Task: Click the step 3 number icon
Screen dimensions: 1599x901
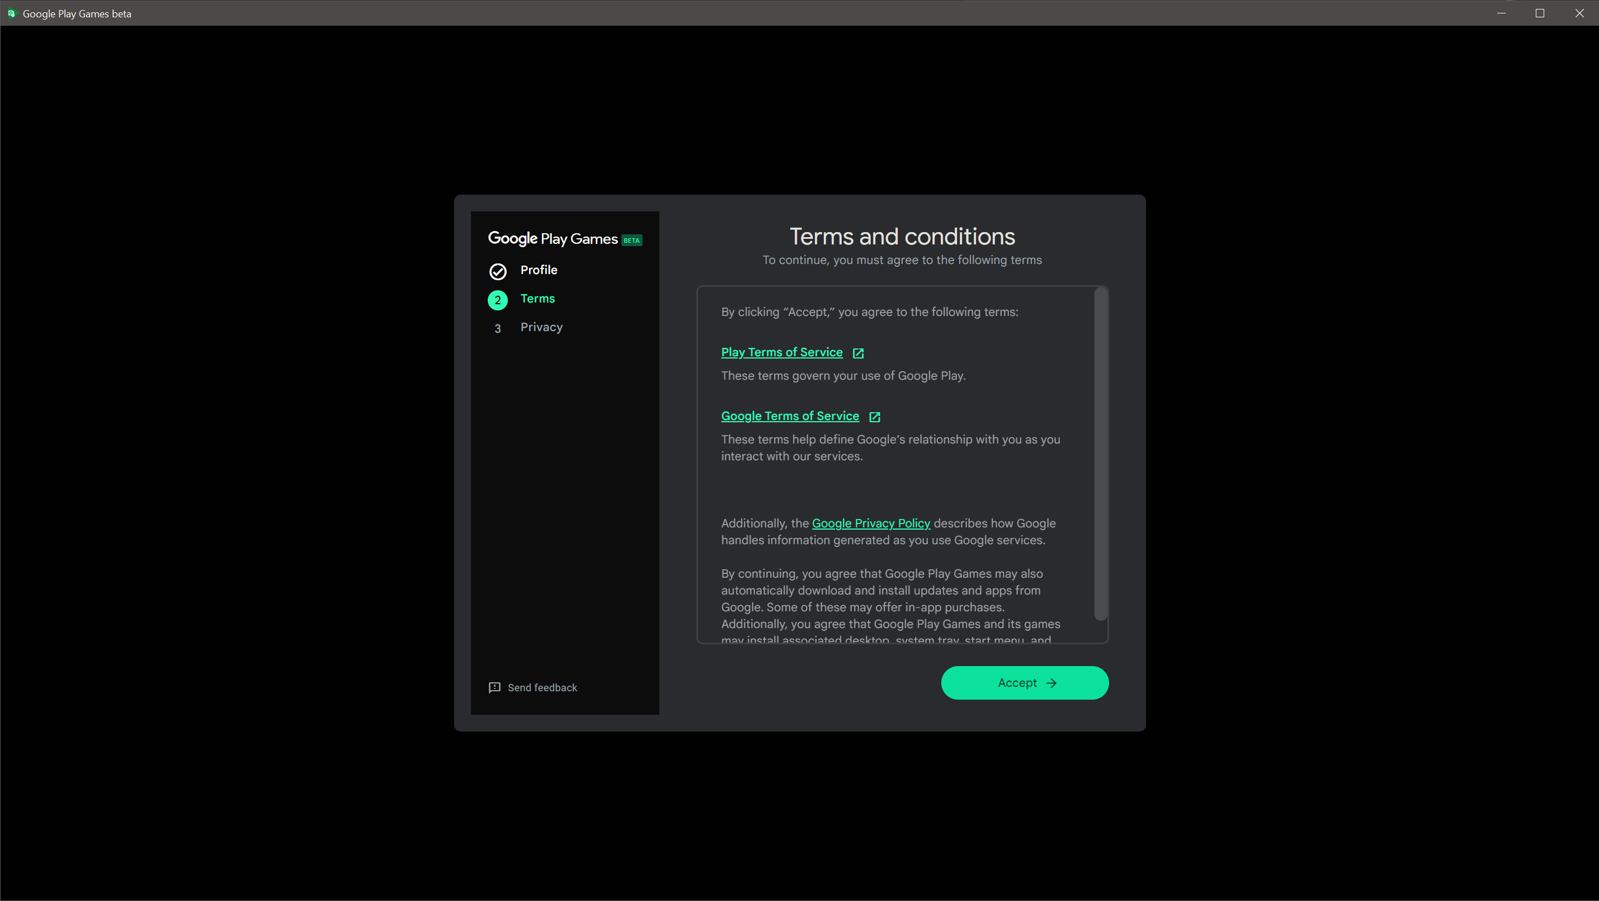Action: click(x=497, y=329)
